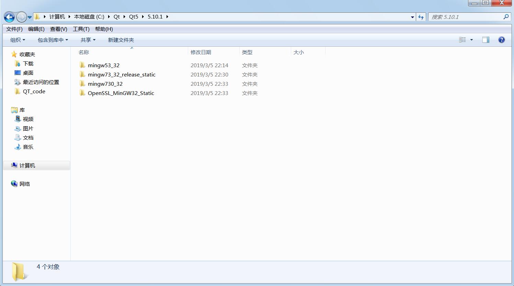
Task: Open address bar history dropdown arrow
Action: point(412,17)
